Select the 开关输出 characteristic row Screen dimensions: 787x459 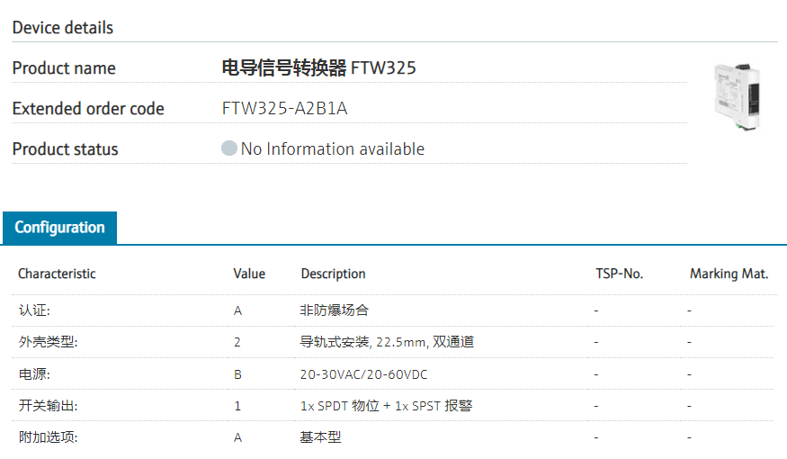(x=41, y=406)
